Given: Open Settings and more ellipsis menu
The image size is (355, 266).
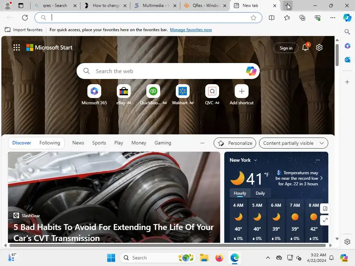Looking at the screenshot, I should click(x=333, y=18).
